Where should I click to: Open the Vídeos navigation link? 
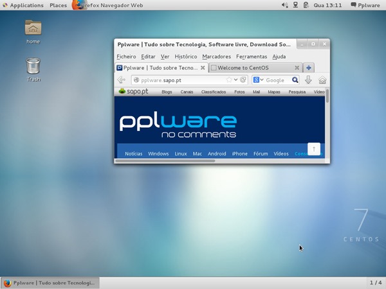(281, 154)
